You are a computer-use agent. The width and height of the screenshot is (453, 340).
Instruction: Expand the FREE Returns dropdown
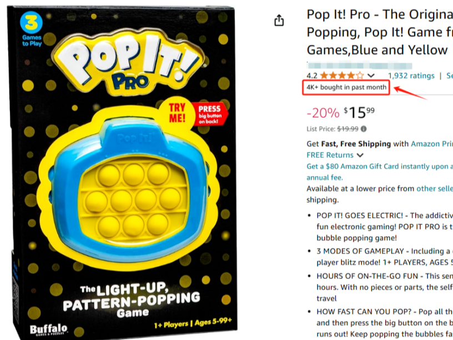(360, 155)
